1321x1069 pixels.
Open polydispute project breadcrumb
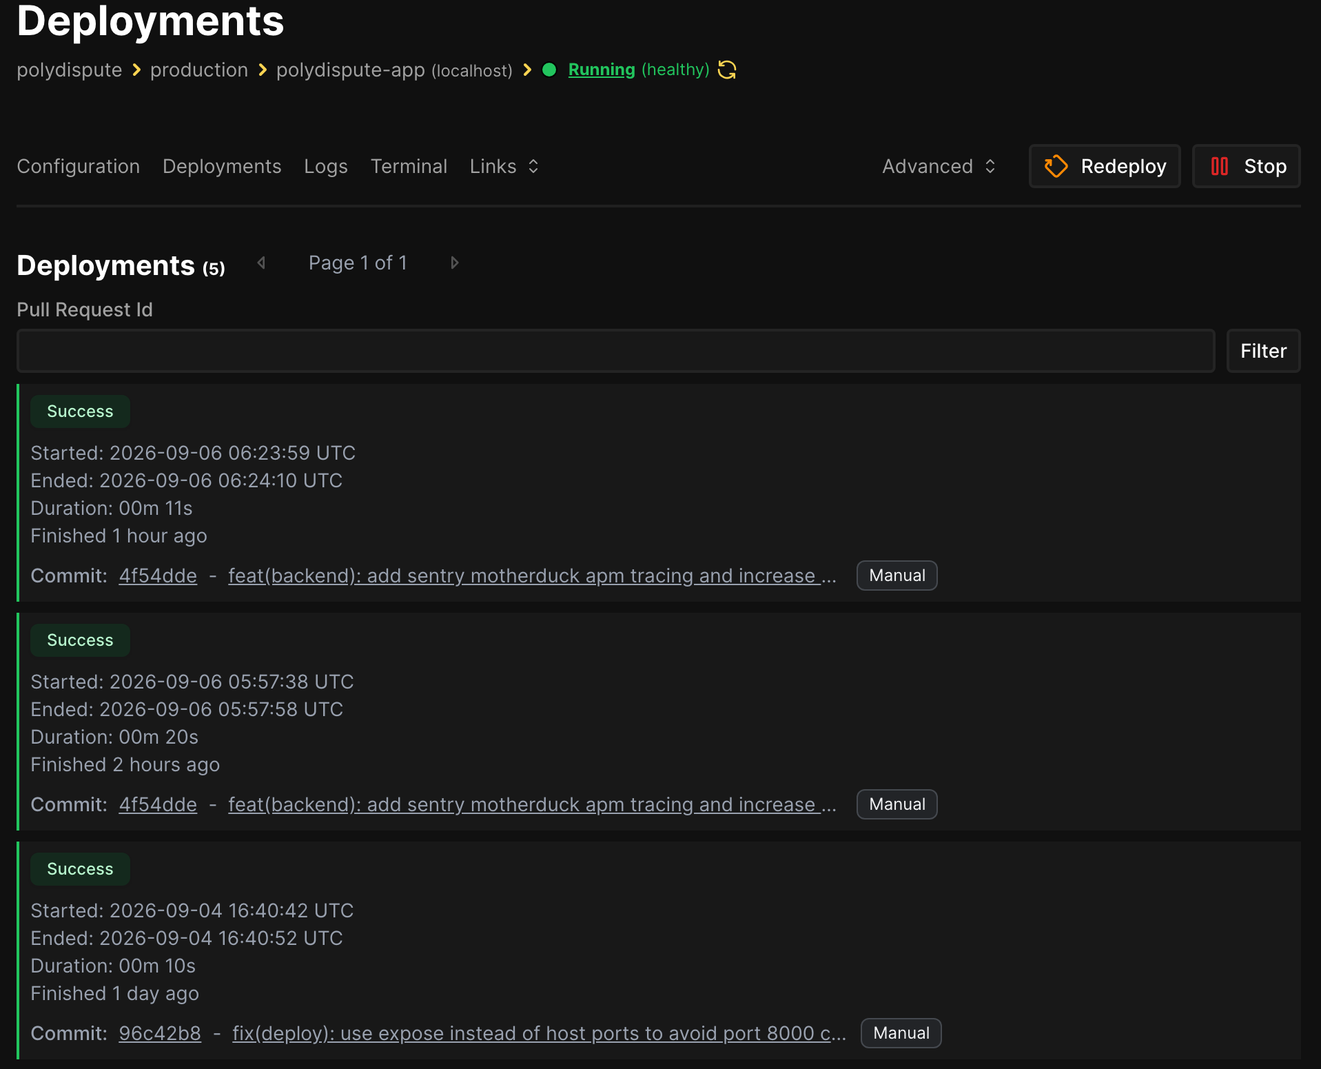tap(70, 70)
